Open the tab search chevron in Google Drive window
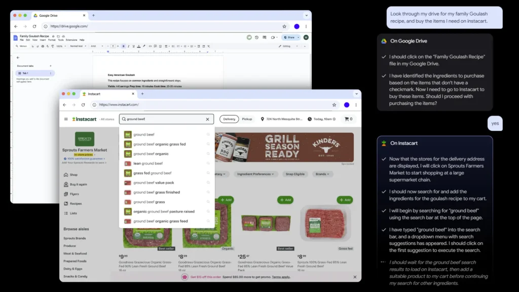This screenshot has width=519, height=292. [307, 16]
